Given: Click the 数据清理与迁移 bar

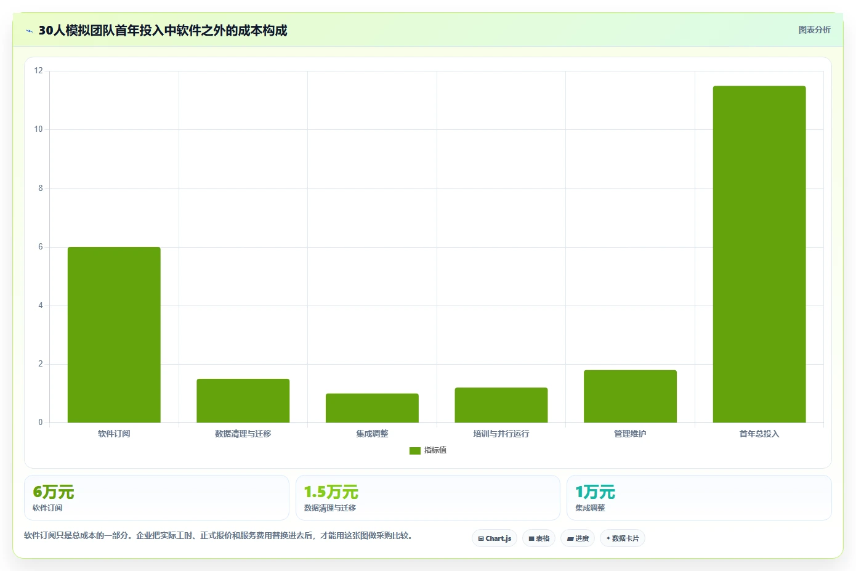Looking at the screenshot, I should tap(243, 400).
